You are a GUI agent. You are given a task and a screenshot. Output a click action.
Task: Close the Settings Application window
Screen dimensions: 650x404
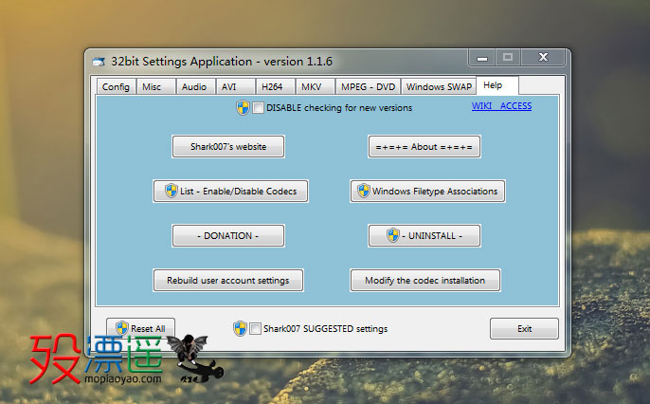(543, 58)
